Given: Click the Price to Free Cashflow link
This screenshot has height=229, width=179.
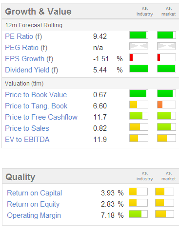Looking at the screenshot, I should [x=41, y=117].
